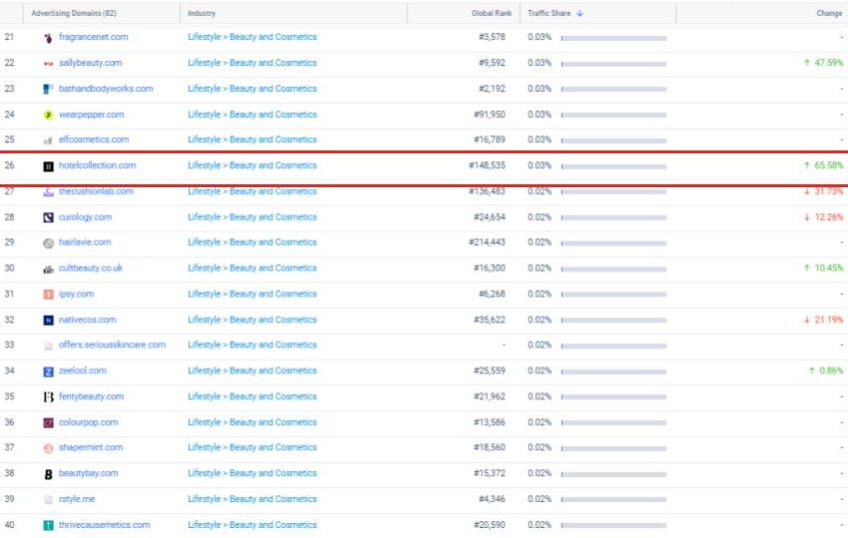848x538 pixels.
Task: Sort by Global Rank column header
Action: click(x=491, y=13)
